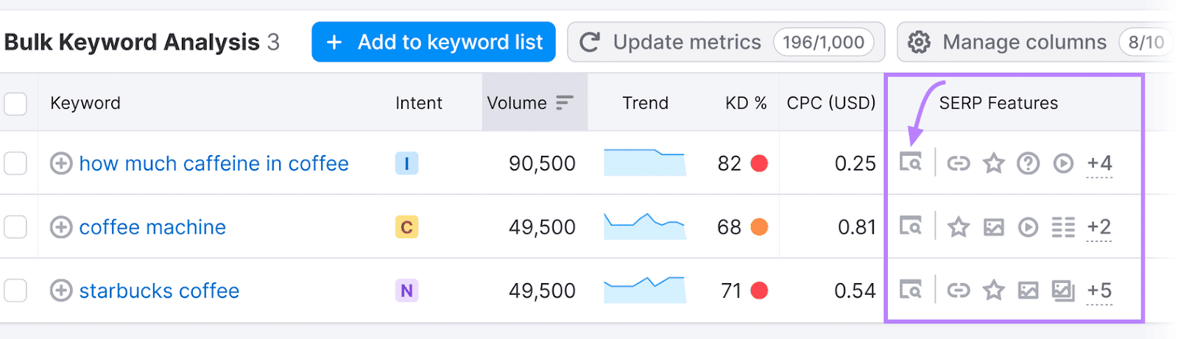
Task: Tick the 'coffee machine' row checkbox
Action: (15, 227)
